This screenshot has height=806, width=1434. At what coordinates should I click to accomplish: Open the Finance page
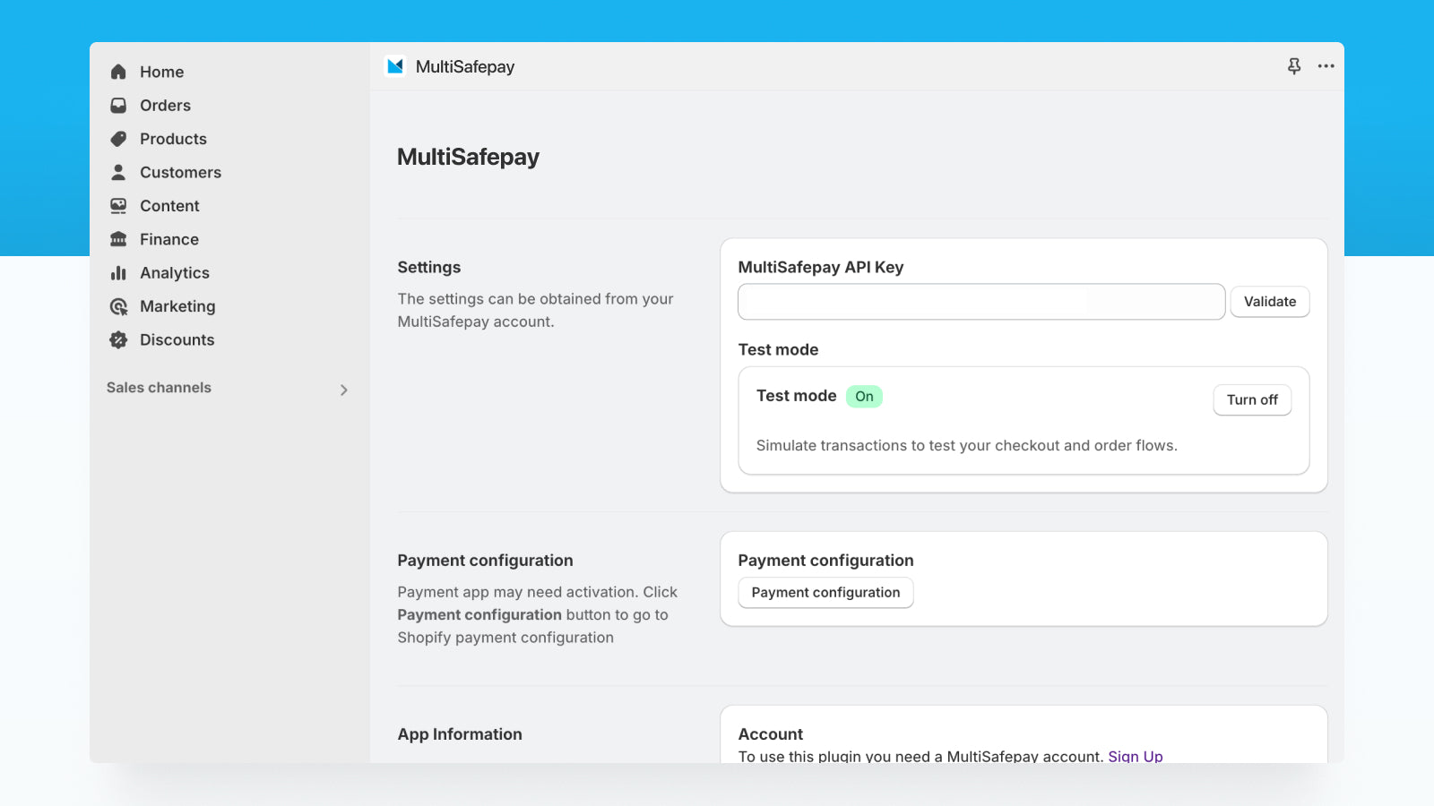pyautogui.click(x=169, y=239)
